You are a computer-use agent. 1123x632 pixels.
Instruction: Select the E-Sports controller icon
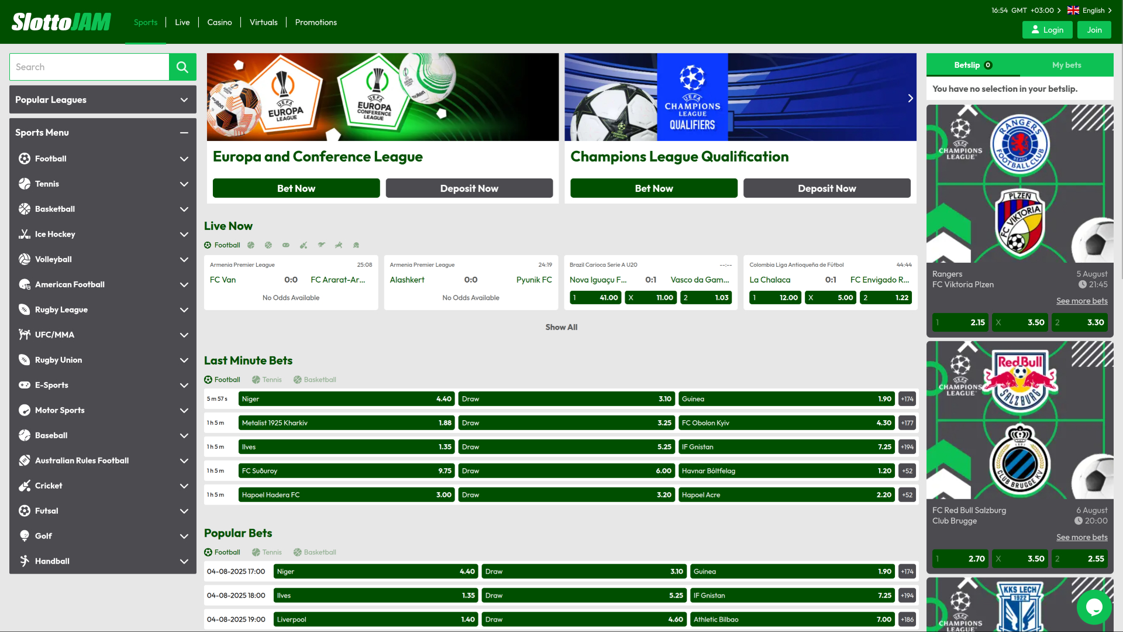24,385
